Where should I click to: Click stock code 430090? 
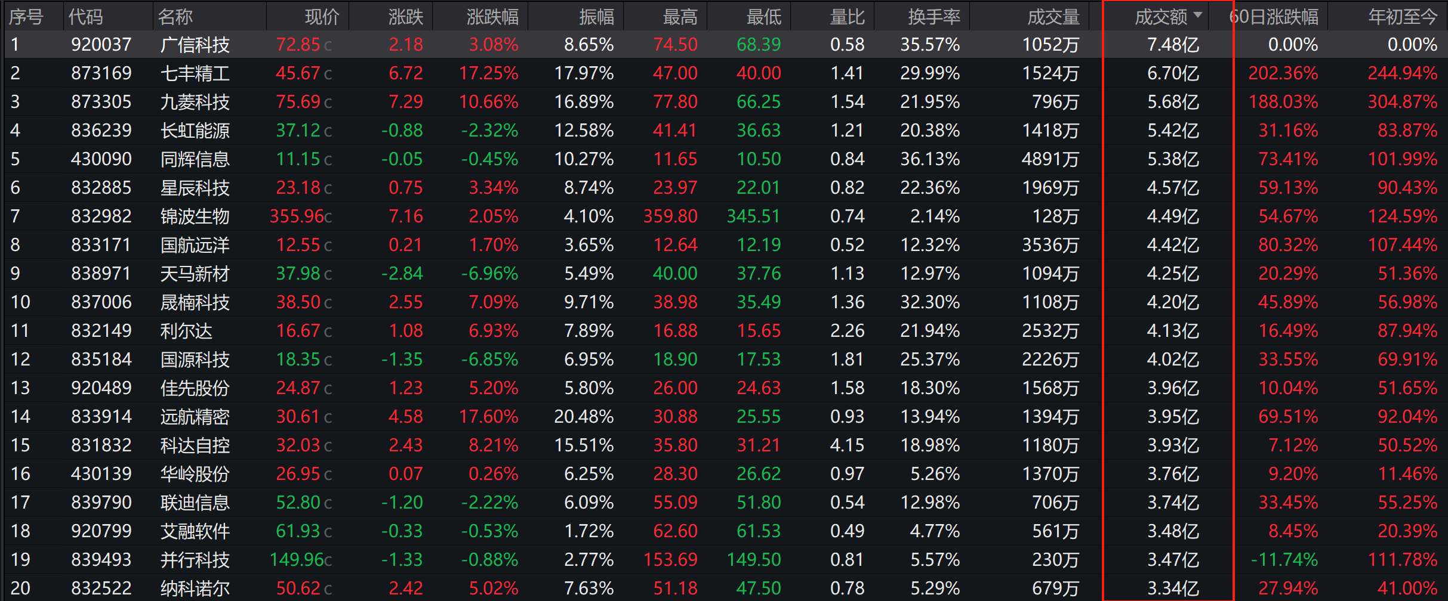coord(101,159)
